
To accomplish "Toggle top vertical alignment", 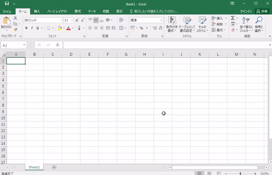I will tap(90, 20).
